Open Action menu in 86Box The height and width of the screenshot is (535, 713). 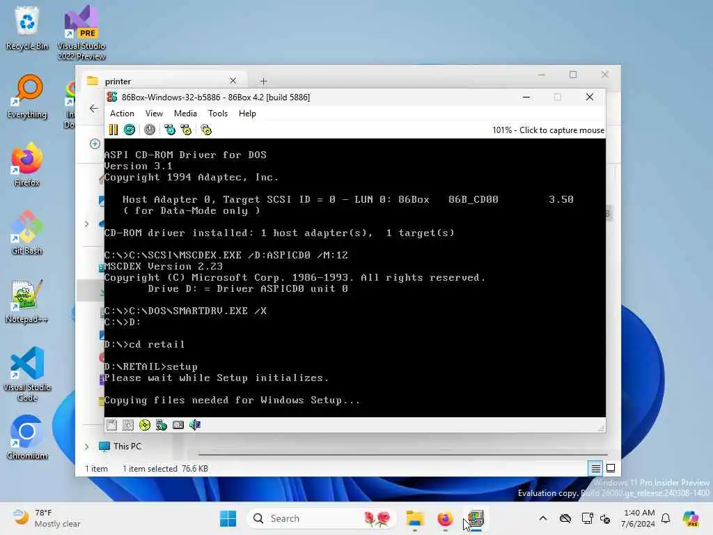coord(122,114)
